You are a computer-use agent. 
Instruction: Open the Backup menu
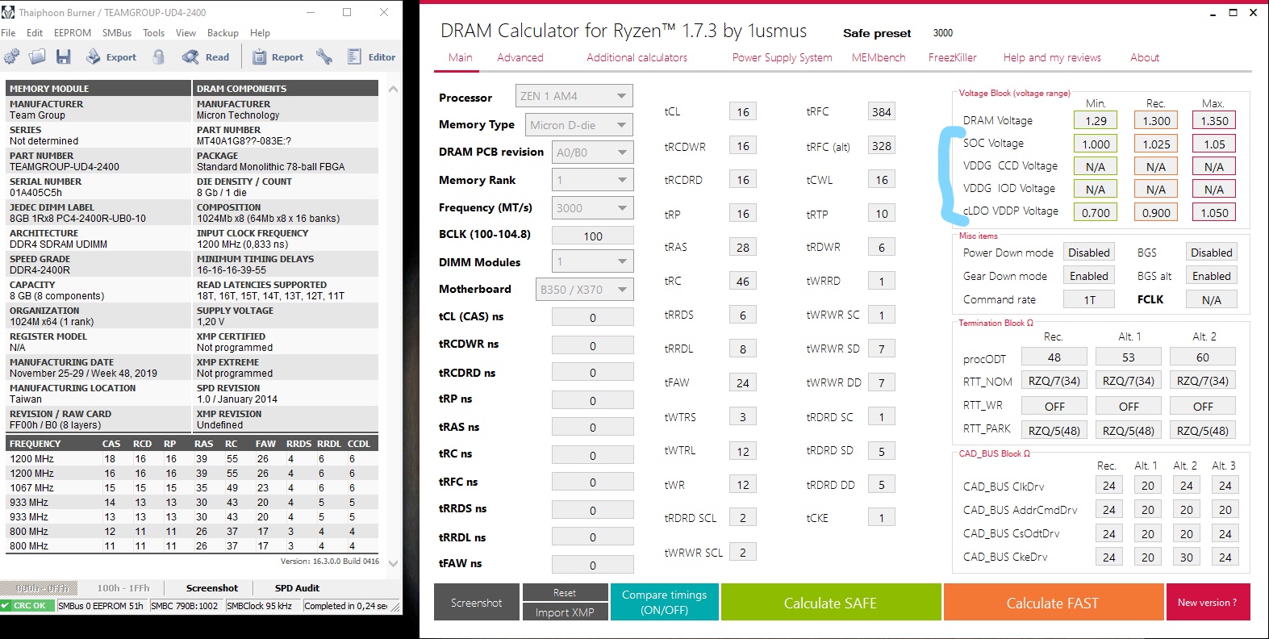coord(223,33)
